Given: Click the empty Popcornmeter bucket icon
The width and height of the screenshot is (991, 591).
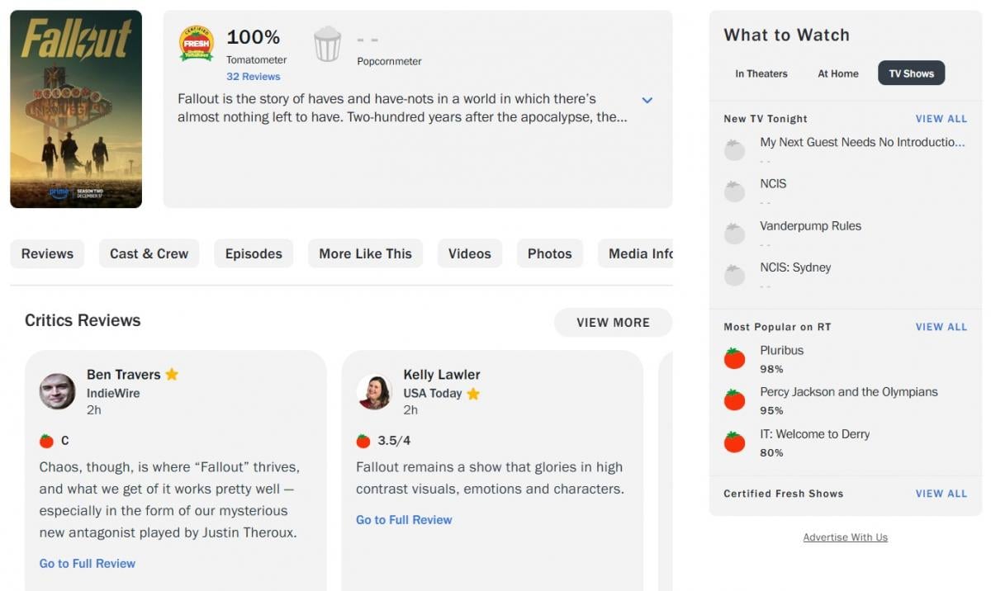Looking at the screenshot, I should [x=327, y=43].
